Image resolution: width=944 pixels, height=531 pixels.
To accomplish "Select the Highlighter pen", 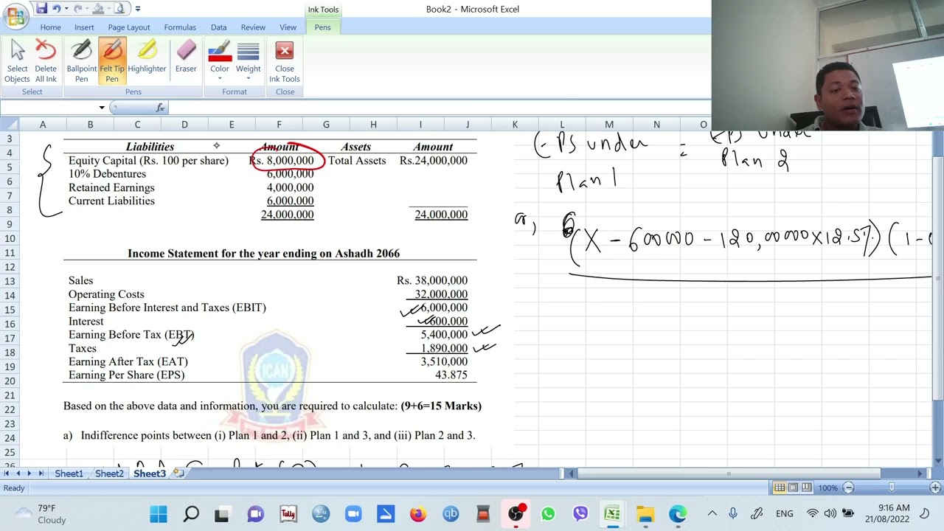I will 147,58.
